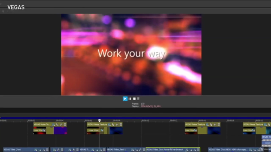Screen dimensions: 271x152
Task: Open Generated Media on 'NEW: HDR color supp...' event
Action: (x=251, y=150)
